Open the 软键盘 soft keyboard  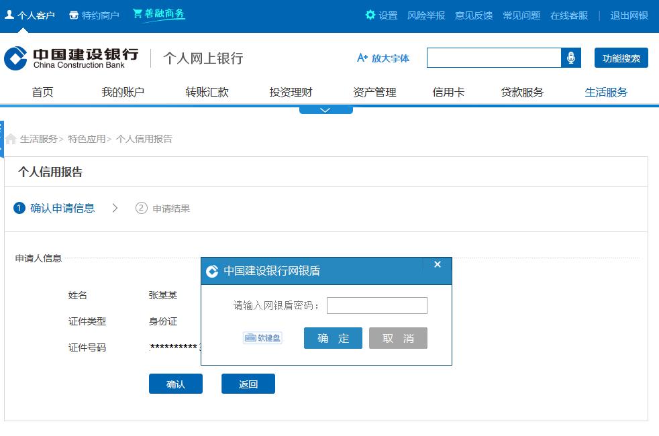262,338
